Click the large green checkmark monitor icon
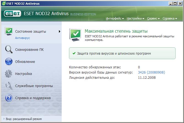The height and width of the screenshot is (123, 184). (x=75, y=35)
